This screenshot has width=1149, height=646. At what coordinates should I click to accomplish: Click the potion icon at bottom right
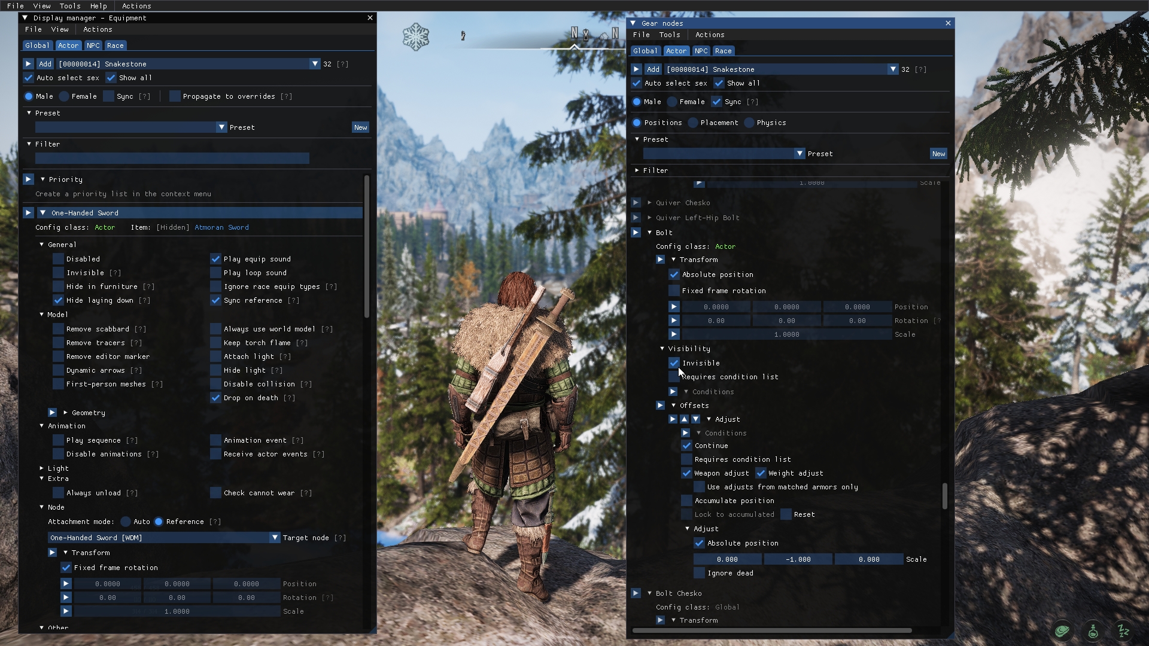click(x=1093, y=631)
